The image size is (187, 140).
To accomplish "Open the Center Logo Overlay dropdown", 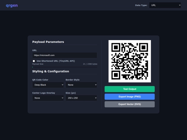I will 48,98.
